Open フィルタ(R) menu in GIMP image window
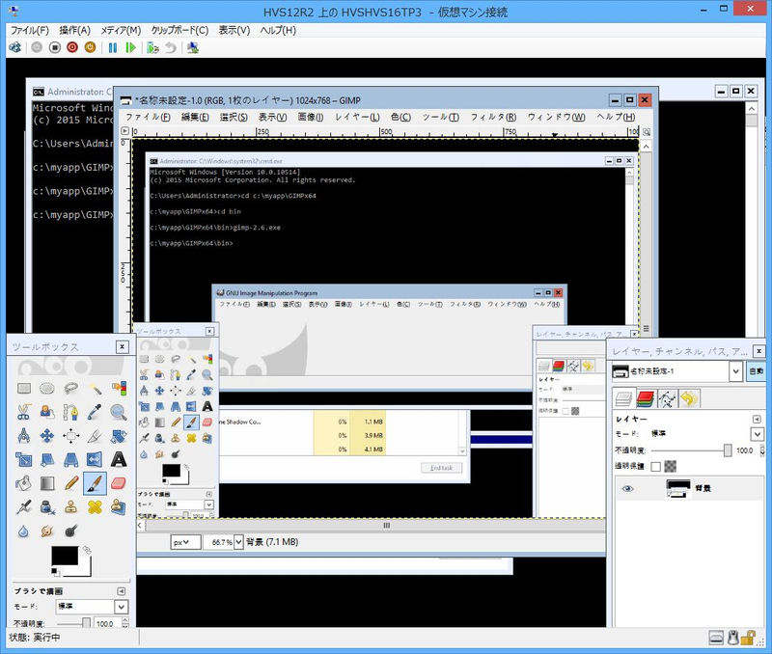 (x=493, y=117)
